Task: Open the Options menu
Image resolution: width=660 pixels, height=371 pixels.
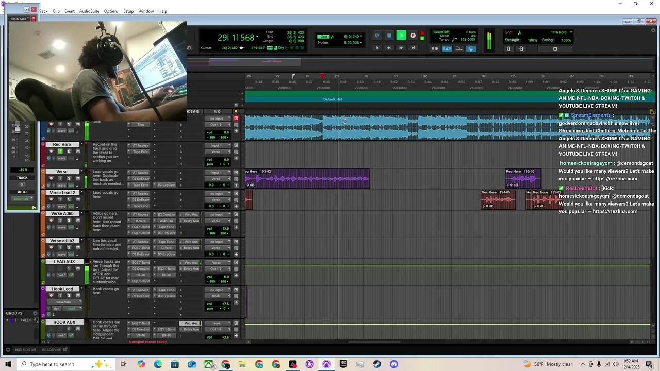Action: 111,11
